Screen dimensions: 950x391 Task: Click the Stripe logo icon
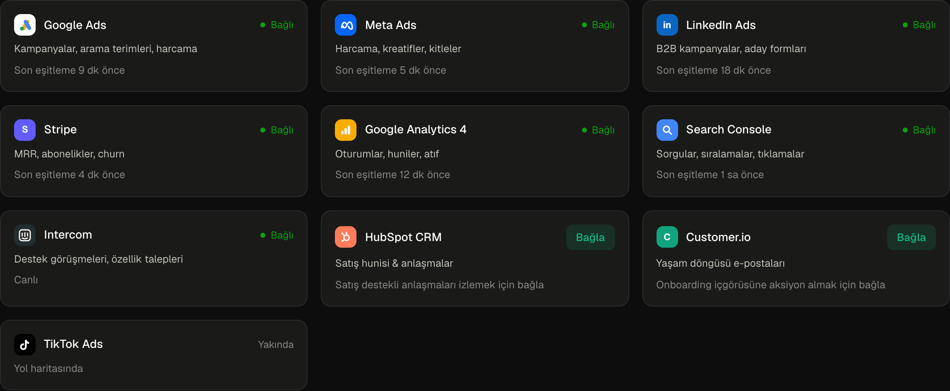tap(25, 130)
